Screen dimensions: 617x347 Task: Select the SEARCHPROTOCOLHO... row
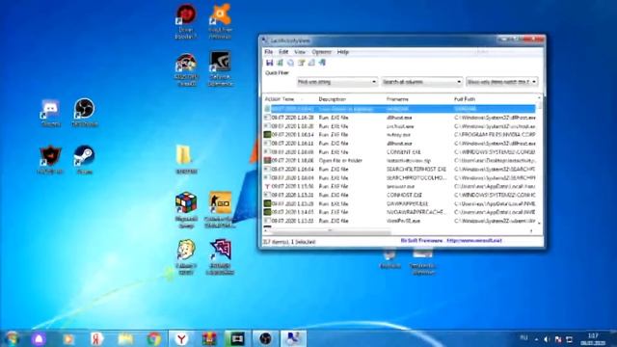(399, 177)
